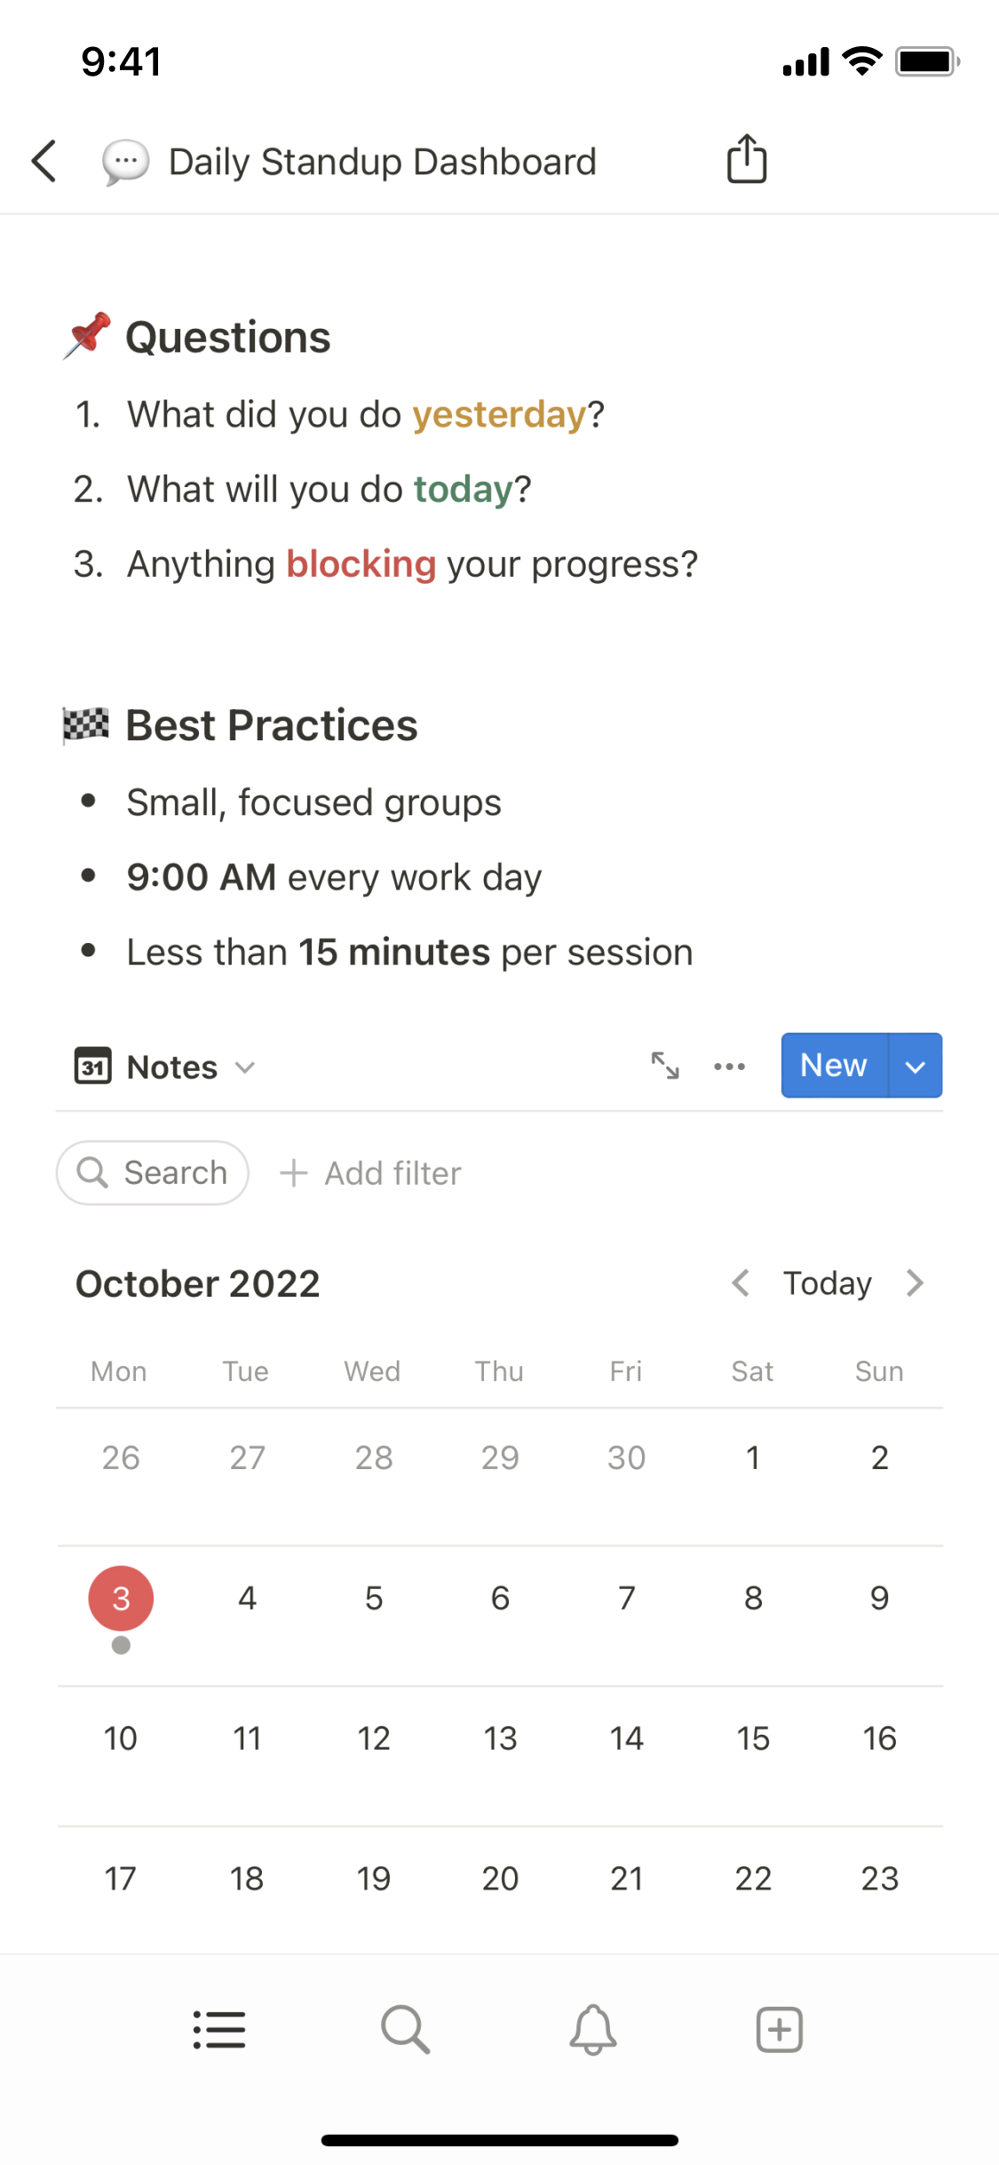Screen dimensions: 999x2165
Task: Click the Search field in Notes
Action: (x=153, y=1173)
